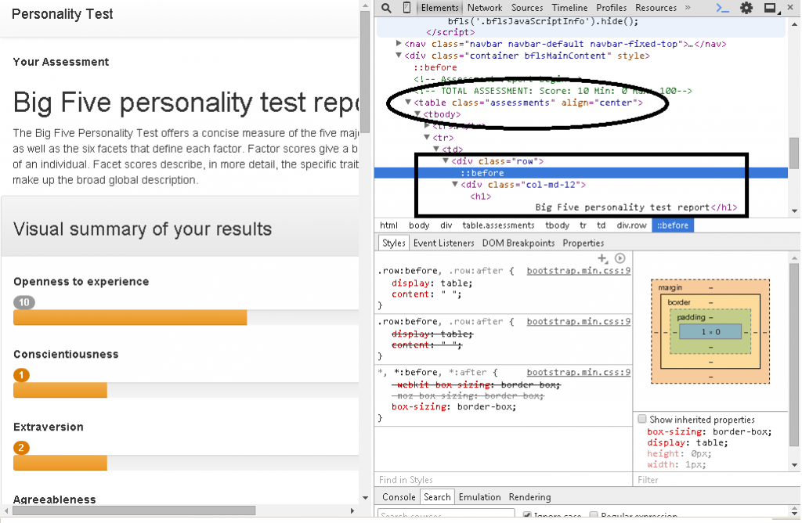Viewport: 802px width, 523px height.
Task: Enable Show inherited properties checkbox
Action: pos(642,420)
